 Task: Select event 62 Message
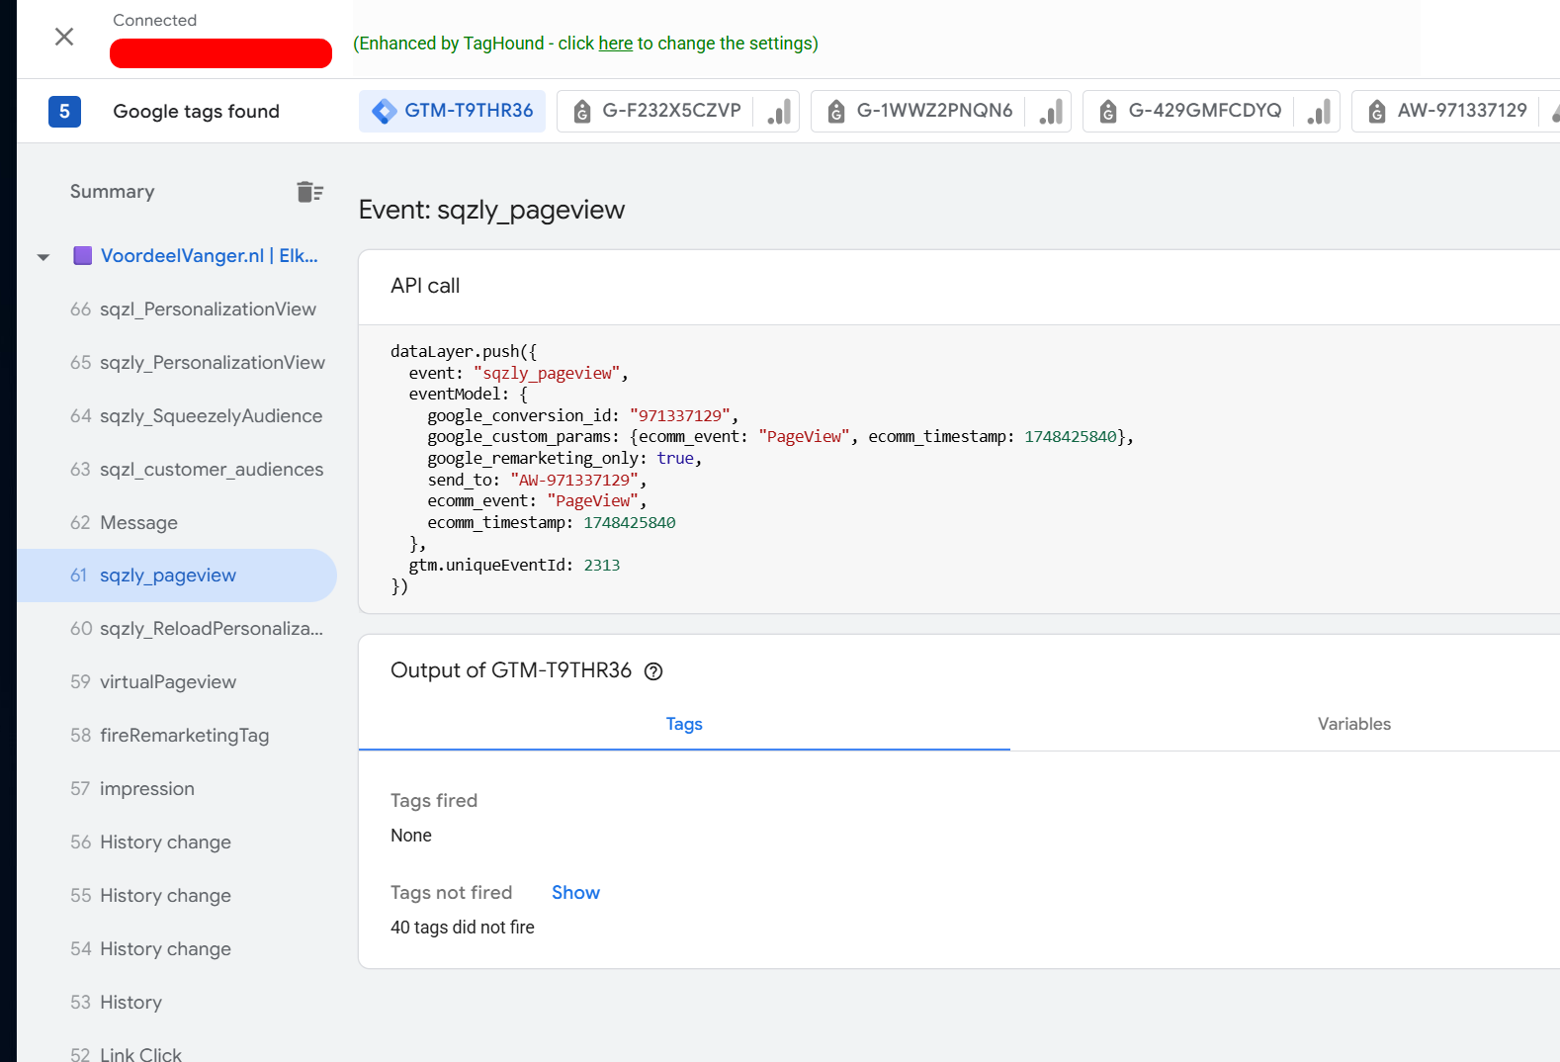pos(138,522)
